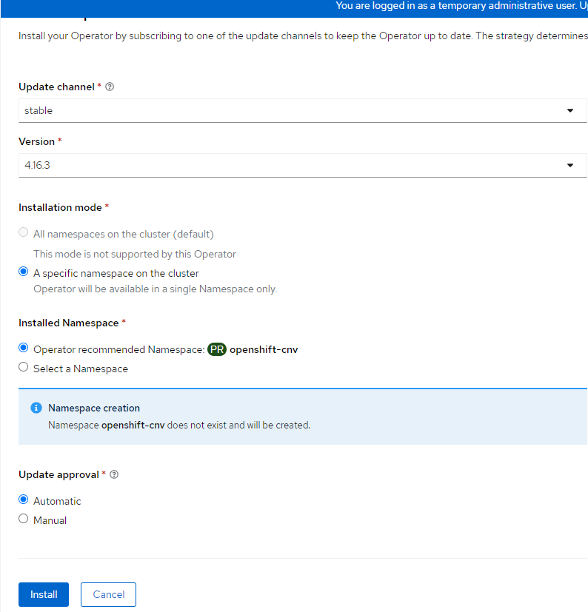This screenshot has width=588, height=612.
Task: Open the Update channel dropdown showing stable
Action: (x=302, y=110)
